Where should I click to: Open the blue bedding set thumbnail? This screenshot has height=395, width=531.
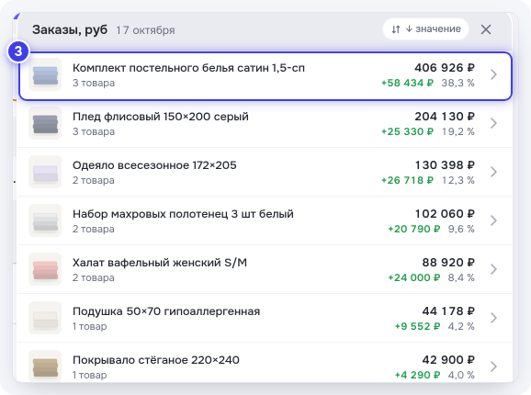[45, 74]
